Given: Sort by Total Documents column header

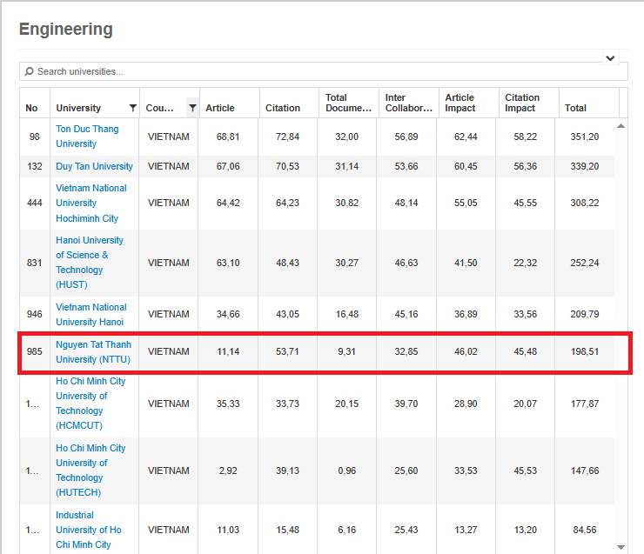Looking at the screenshot, I should pos(348,103).
